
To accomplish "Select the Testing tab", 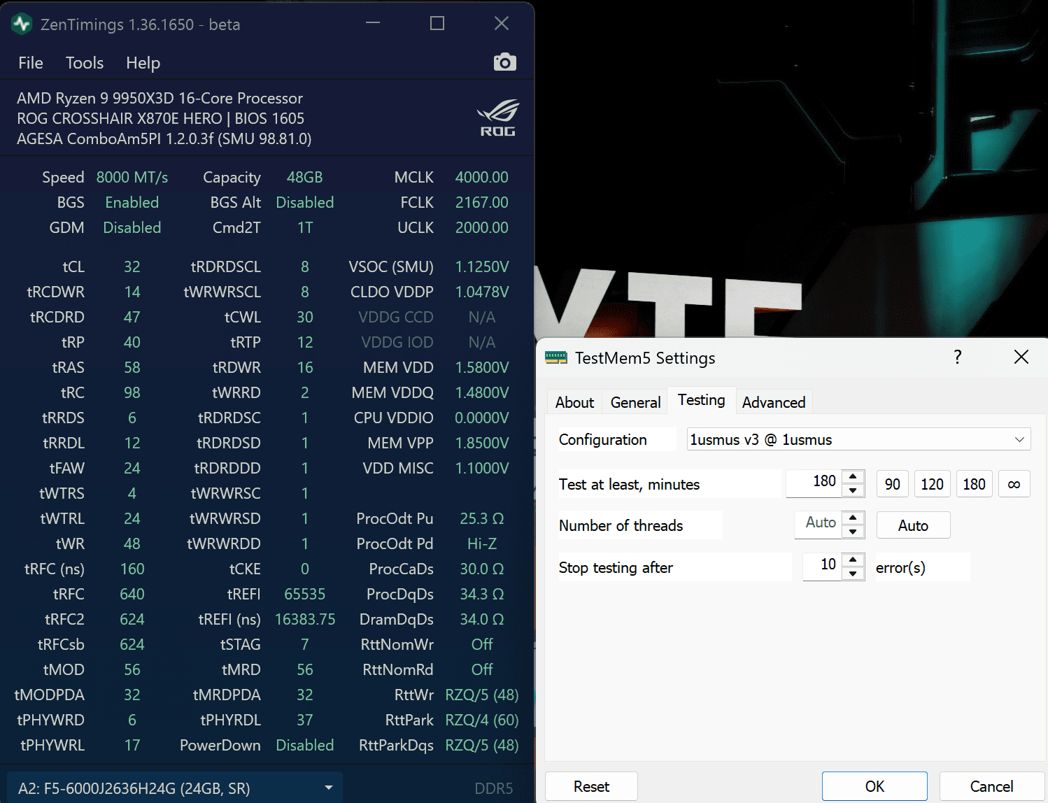I will coord(702,399).
